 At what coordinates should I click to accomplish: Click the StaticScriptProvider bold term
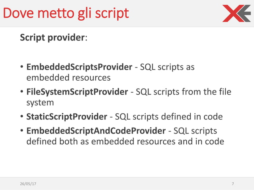point(67,116)
